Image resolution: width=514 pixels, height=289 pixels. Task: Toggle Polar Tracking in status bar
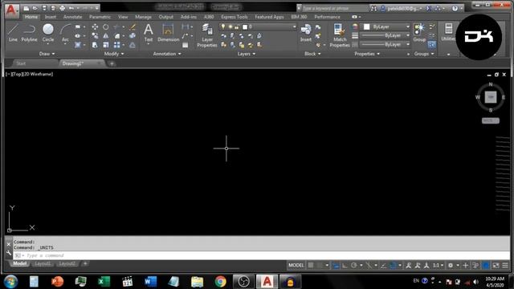coord(353,265)
